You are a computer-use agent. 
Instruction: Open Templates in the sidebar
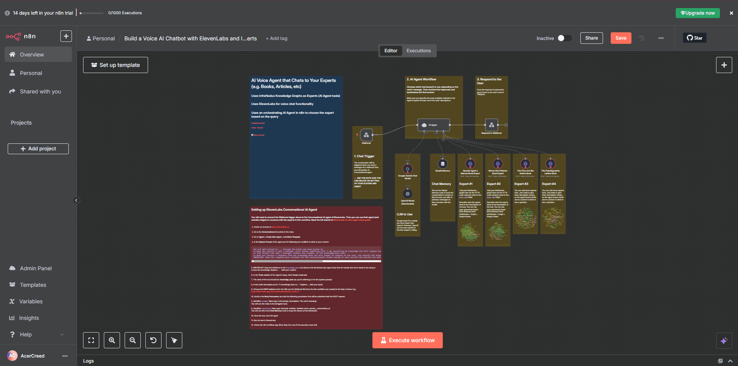tap(33, 285)
